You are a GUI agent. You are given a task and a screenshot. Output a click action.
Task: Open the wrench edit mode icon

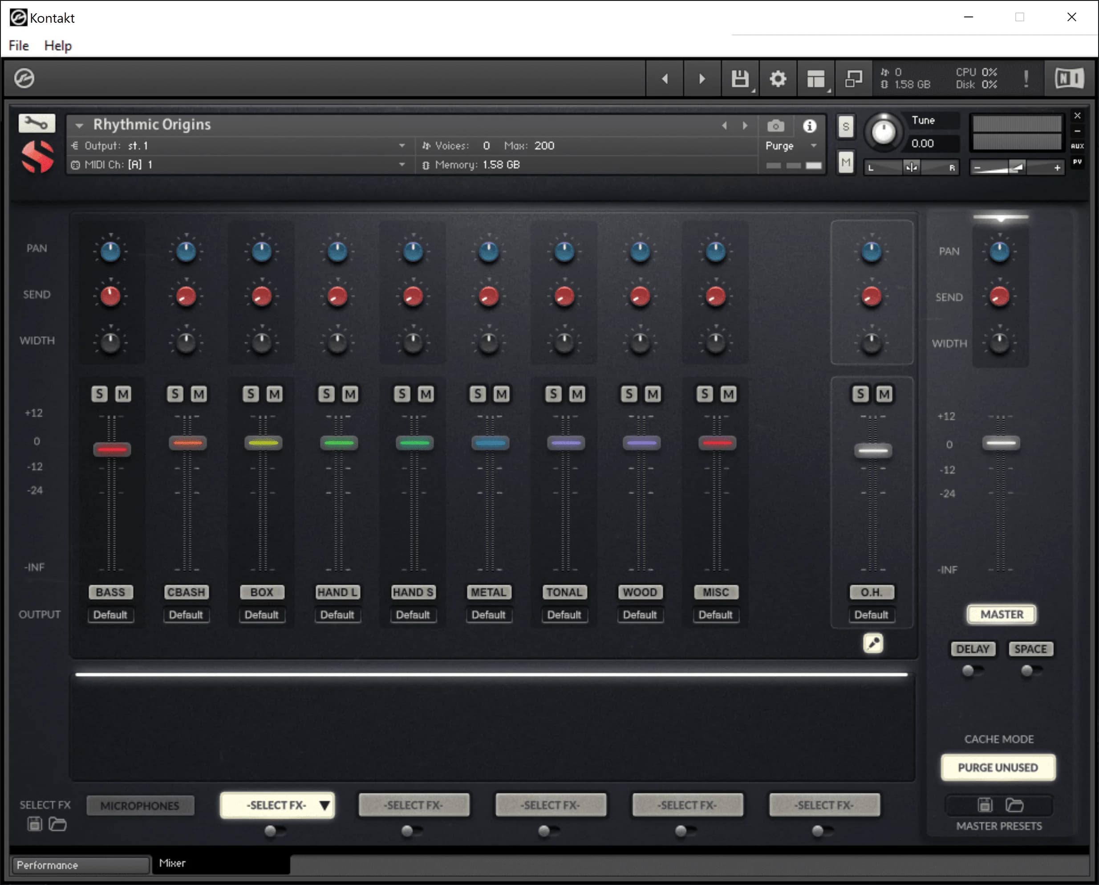[x=36, y=123]
